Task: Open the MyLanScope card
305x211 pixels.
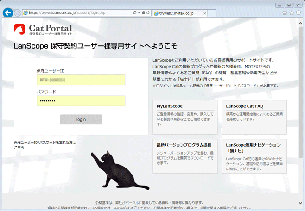Action: (x=185, y=117)
